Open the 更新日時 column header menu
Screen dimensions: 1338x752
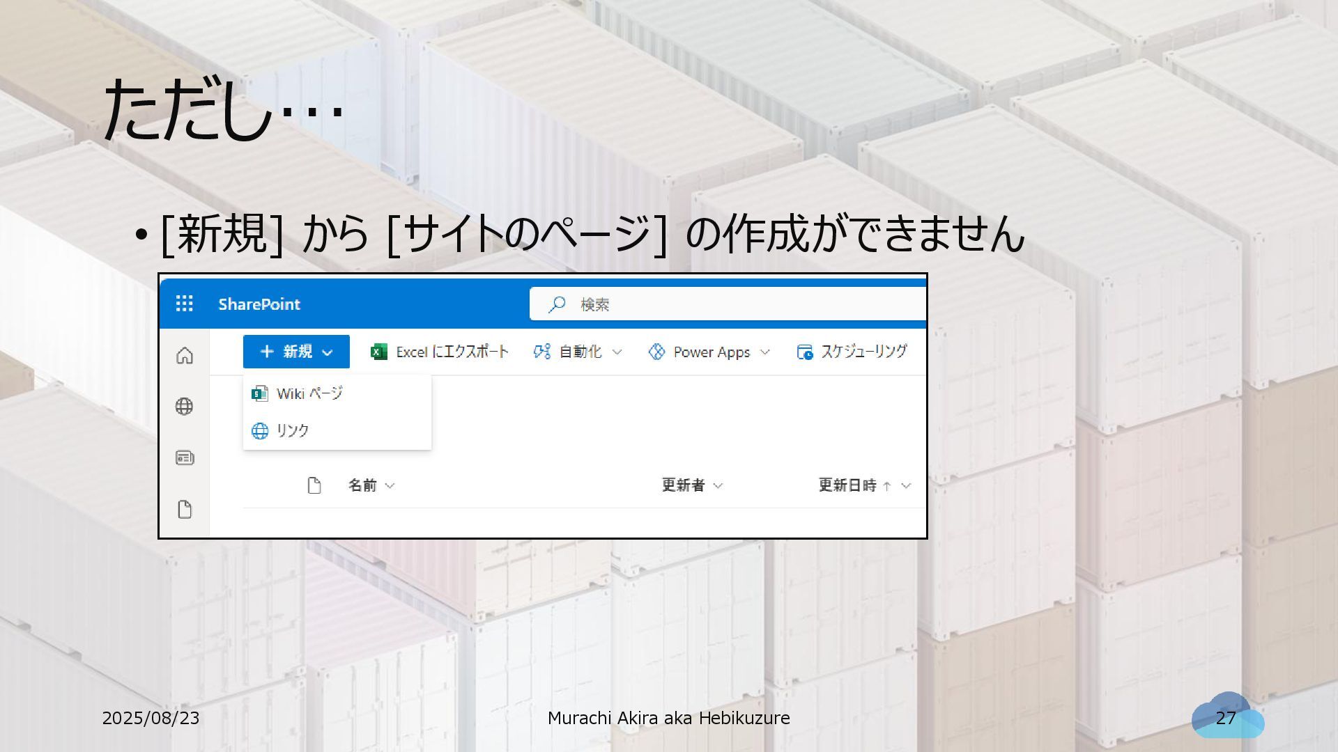pyautogui.click(x=865, y=485)
